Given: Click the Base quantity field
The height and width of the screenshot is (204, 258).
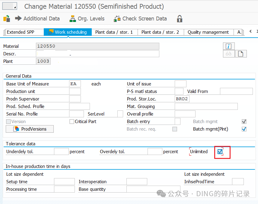Looking at the screenshot, I should pyautogui.click(x=153, y=189).
